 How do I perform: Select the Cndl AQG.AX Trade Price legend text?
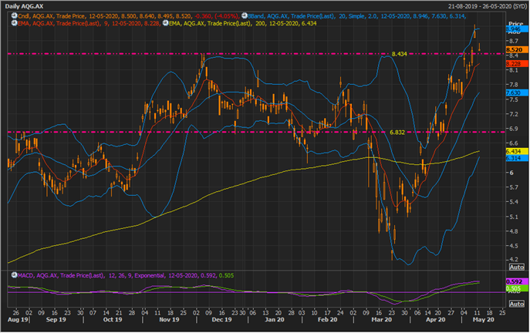[128, 16]
